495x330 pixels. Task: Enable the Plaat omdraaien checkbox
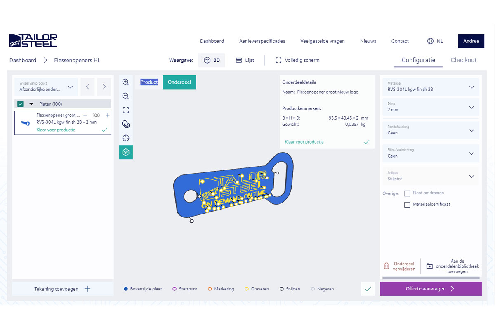click(x=407, y=193)
